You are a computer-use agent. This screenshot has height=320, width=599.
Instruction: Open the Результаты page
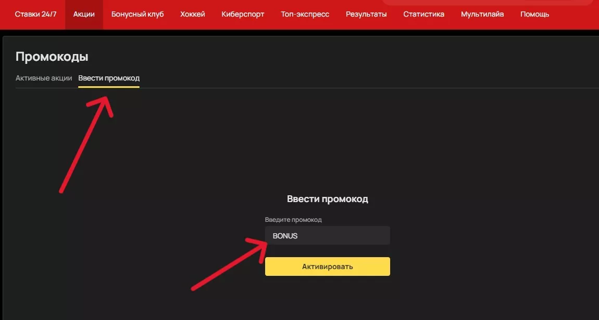tap(366, 14)
